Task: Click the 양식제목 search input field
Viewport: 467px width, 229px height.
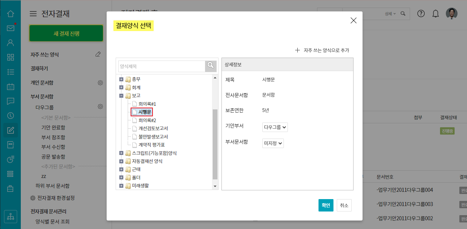Action: pos(162,66)
